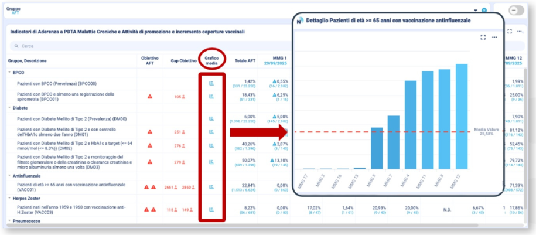Expand detail chart to fullscreen
This screenshot has width=536, height=235.
point(483,37)
